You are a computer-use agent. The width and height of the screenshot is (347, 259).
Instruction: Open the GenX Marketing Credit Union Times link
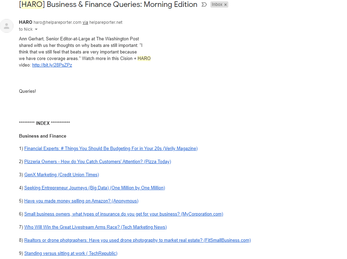click(x=61, y=175)
